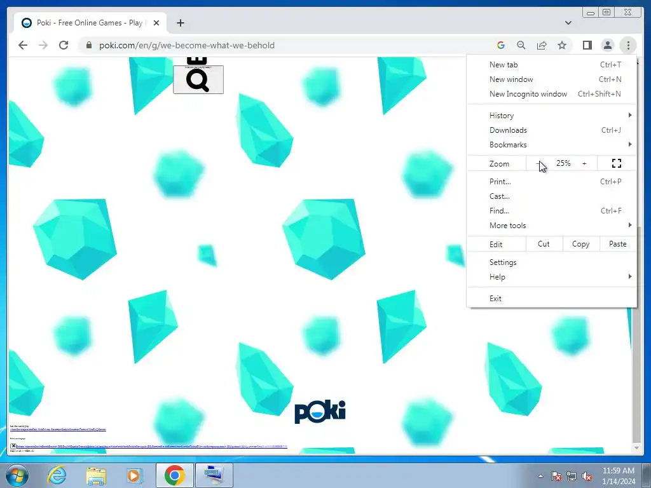This screenshot has height=488, width=651.
Task: Click the lock site info icon
Action: 88,45
